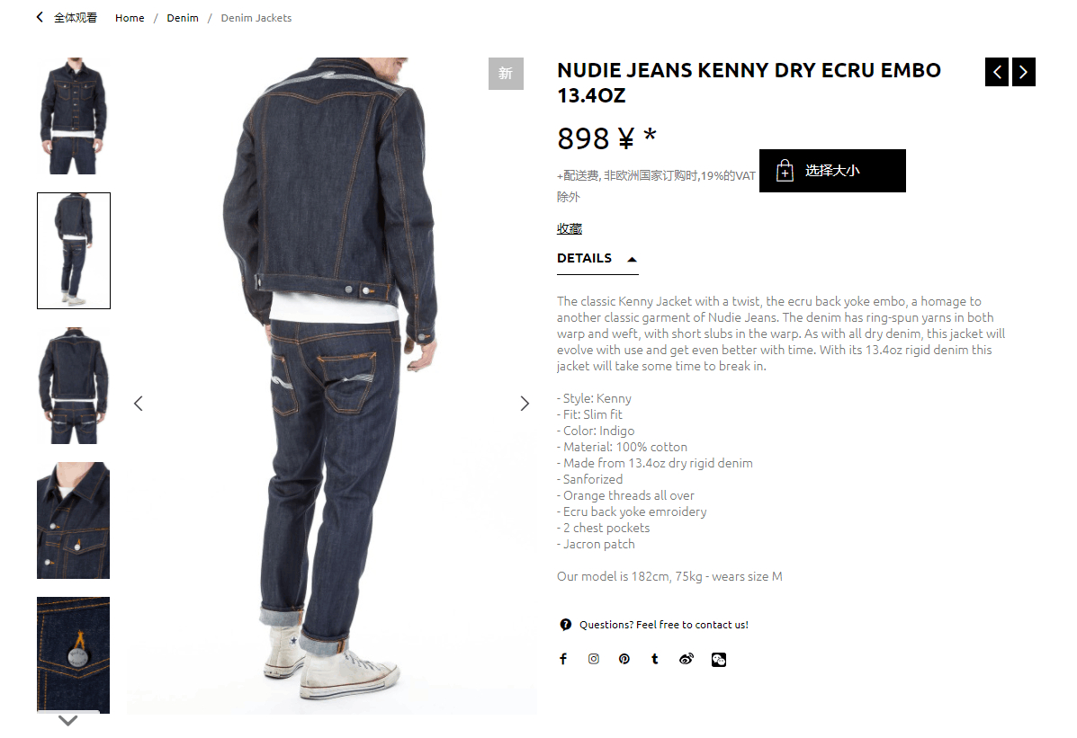
Task: Select the jacket front view thumbnail
Action: coord(74,116)
